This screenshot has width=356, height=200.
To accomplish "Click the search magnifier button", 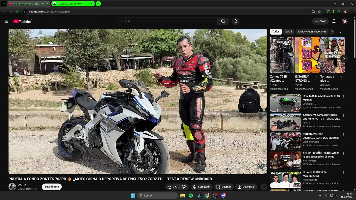I will [223, 21].
